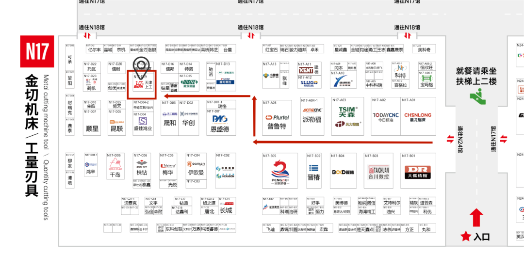Viewport: 524px width, 271px height.
Task: Select the 晋椿 booth N17-B02
Action: 314,171
